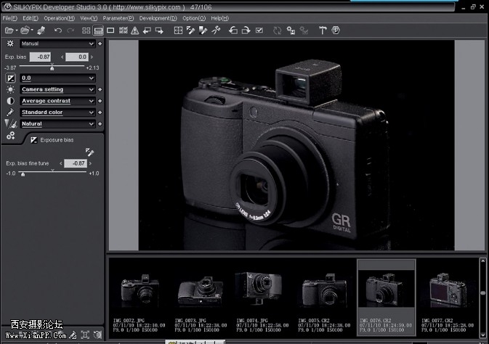Click left arrow beside fine tune value

(61, 164)
